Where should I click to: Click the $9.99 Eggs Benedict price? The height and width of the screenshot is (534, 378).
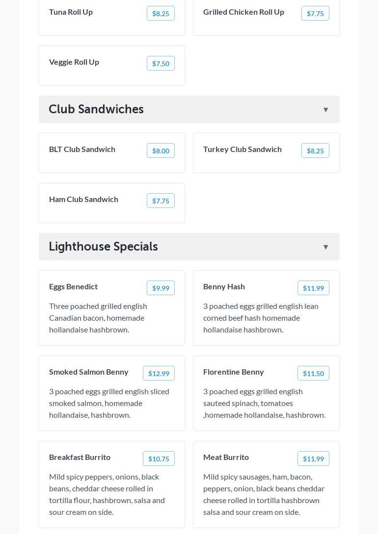(x=161, y=288)
